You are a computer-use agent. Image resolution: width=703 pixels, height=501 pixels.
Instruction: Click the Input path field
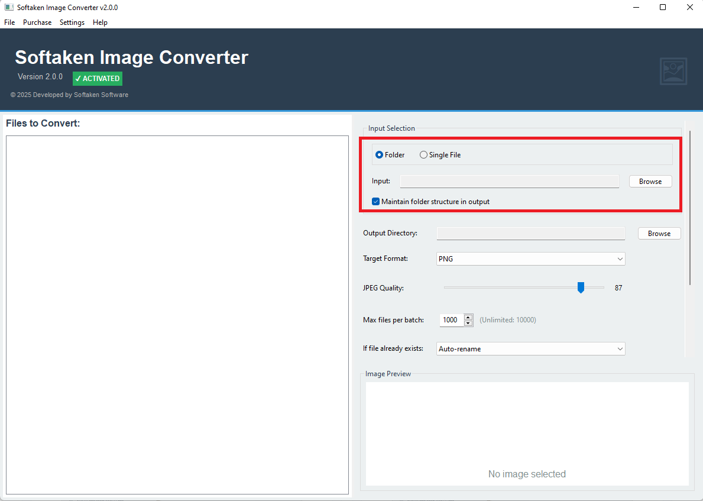click(509, 181)
